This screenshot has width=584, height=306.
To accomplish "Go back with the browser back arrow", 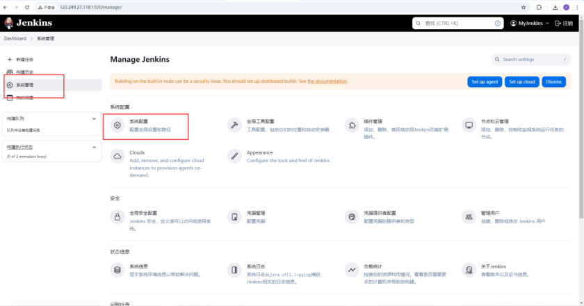I will click(6, 7).
